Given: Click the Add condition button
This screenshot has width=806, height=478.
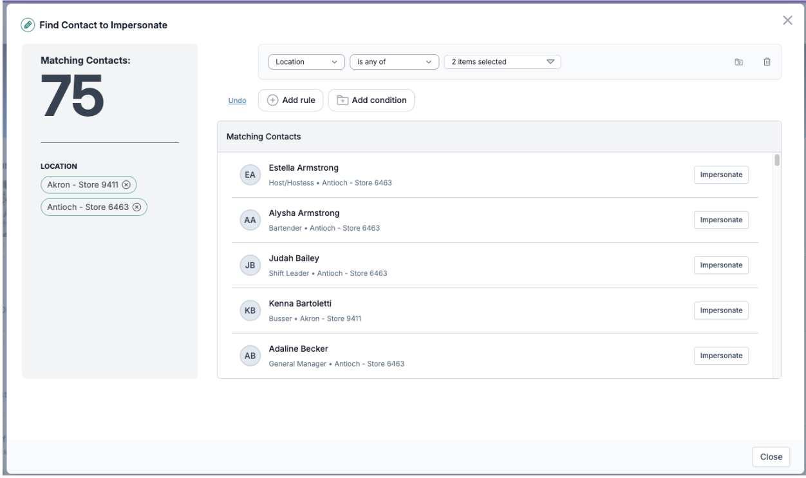Looking at the screenshot, I should click(371, 100).
